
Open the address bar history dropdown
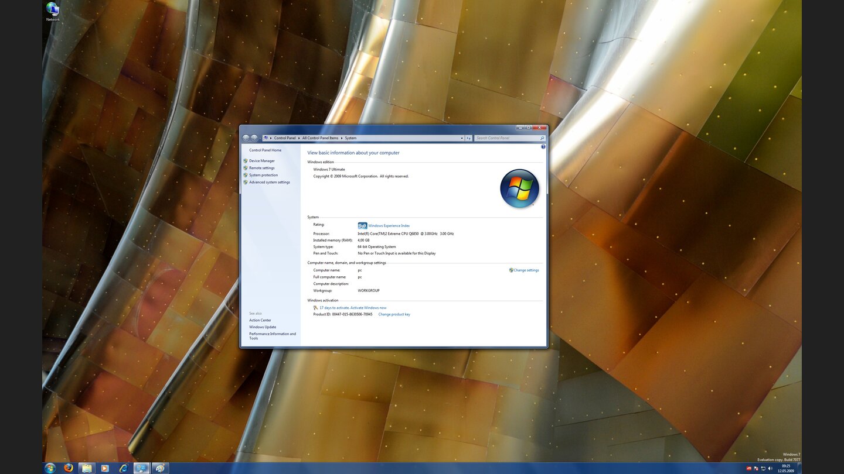tap(461, 138)
